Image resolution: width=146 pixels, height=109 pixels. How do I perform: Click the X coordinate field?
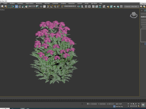coord(94,104)
